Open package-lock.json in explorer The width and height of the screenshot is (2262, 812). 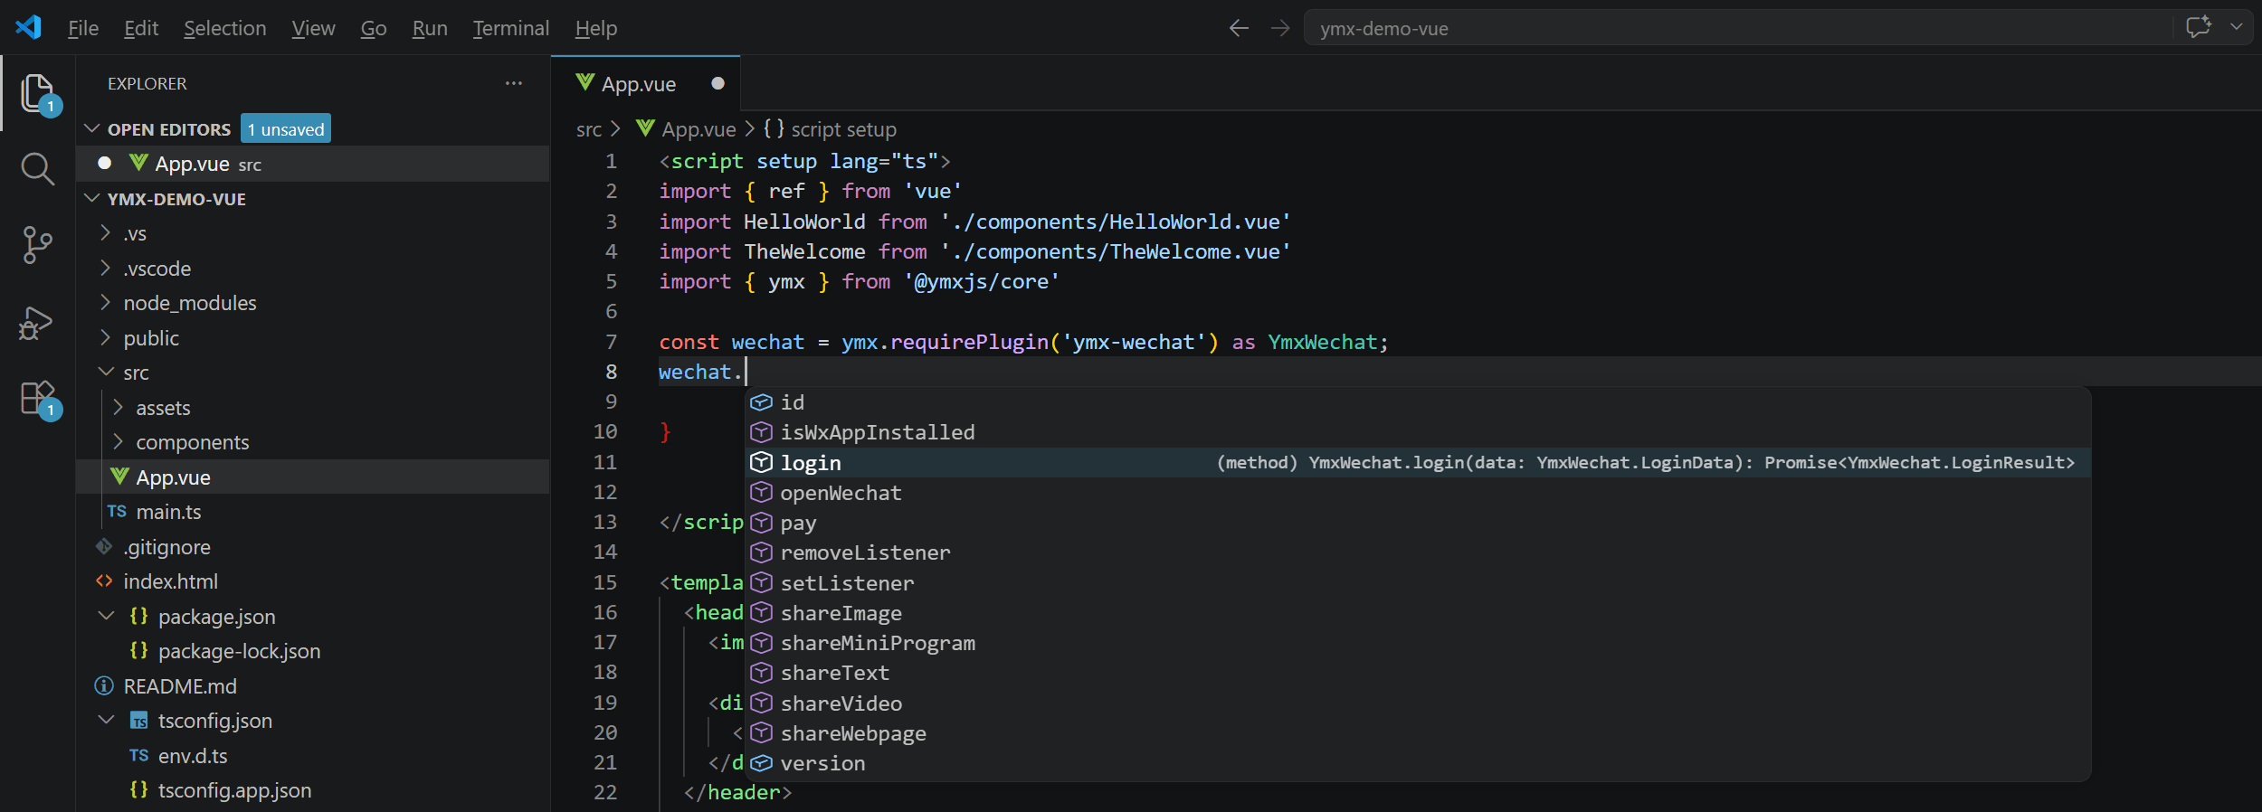[x=313, y=651]
